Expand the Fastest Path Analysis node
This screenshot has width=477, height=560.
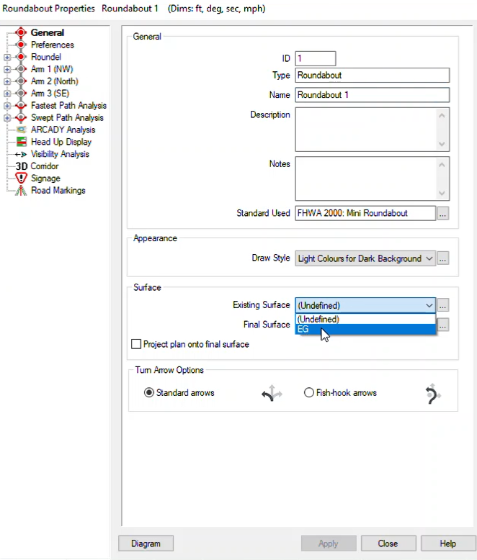6,106
